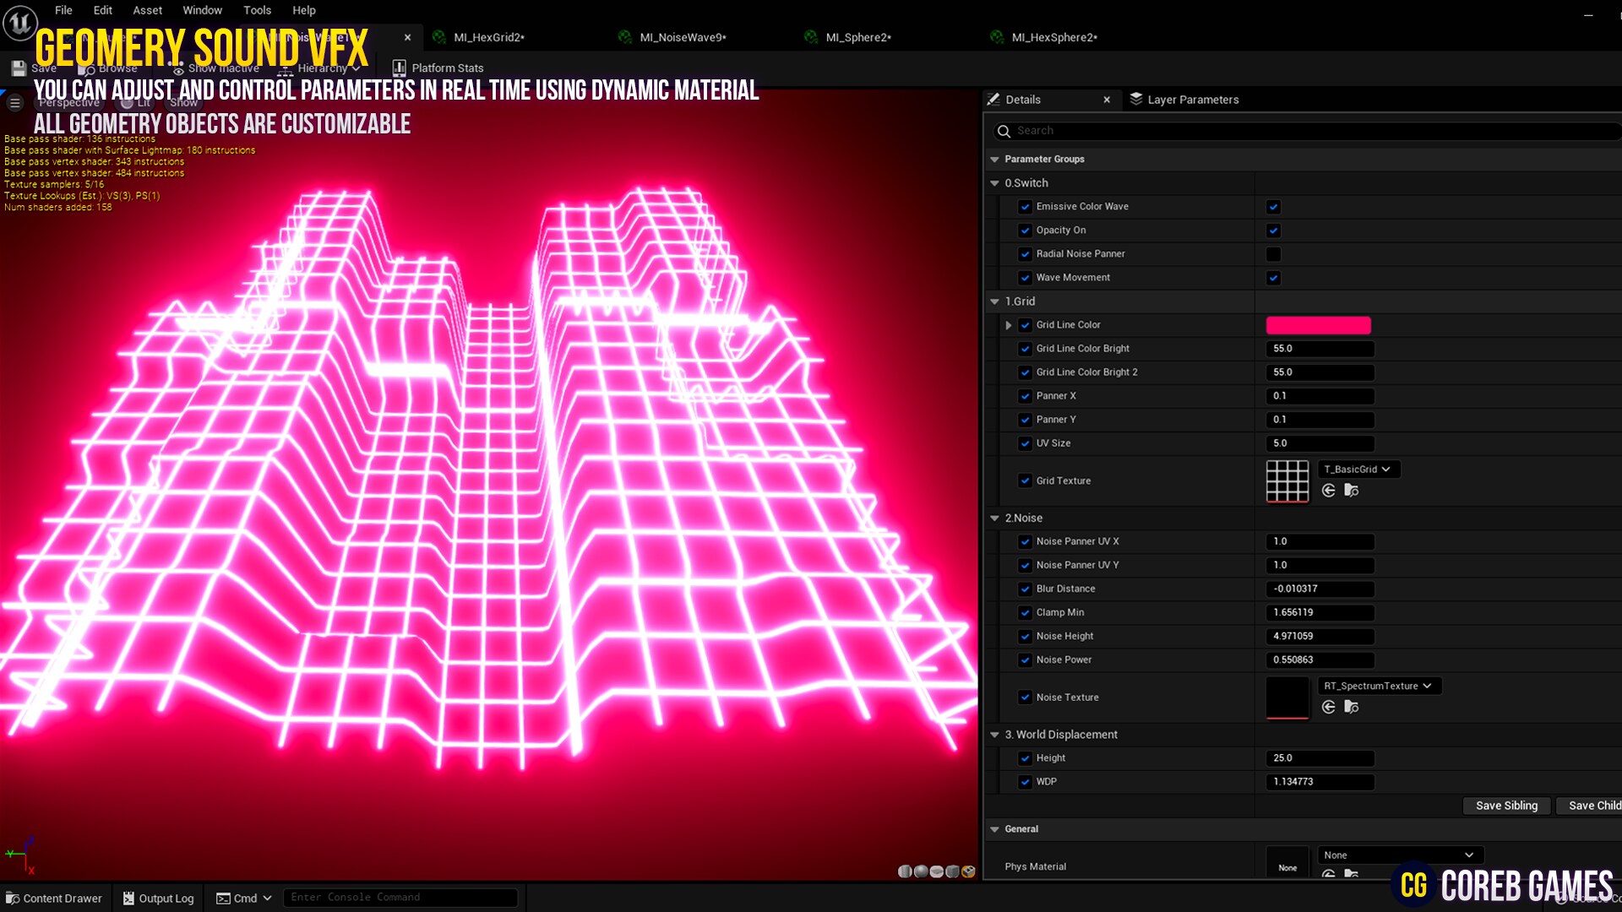
Task: Open the Window menu
Action: [x=202, y=10]
